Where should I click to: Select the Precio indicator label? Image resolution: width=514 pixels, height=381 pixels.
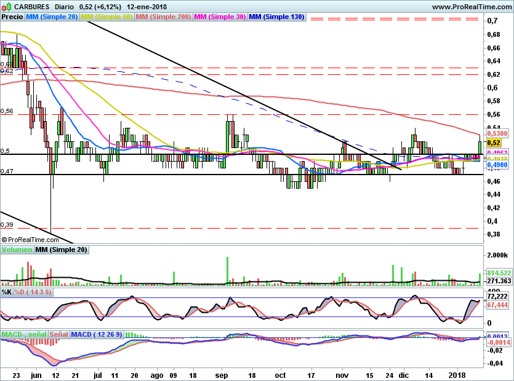click(12, 17)
